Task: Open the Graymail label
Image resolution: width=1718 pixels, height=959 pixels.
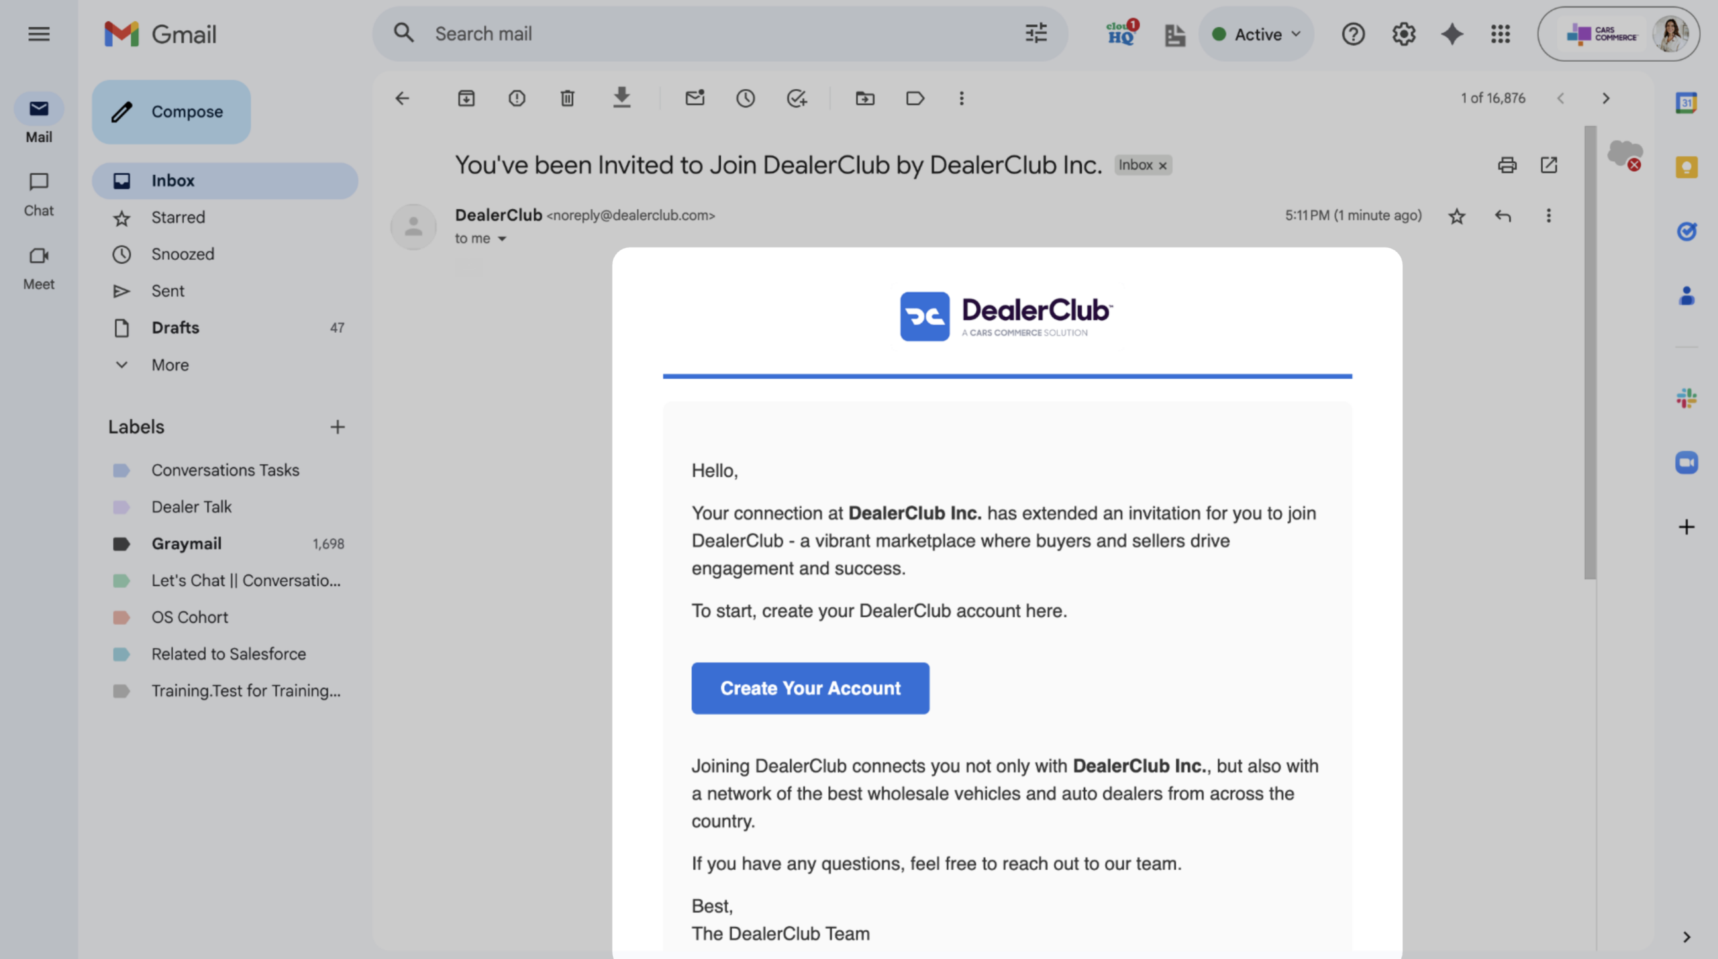Action: point(225,544)
